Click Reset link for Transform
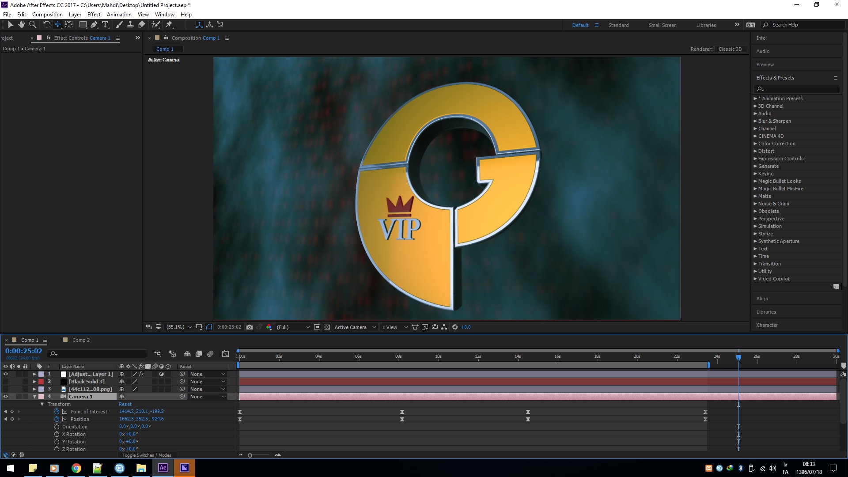The height and width of the screenshot is (477, 848). click(125, 404)
